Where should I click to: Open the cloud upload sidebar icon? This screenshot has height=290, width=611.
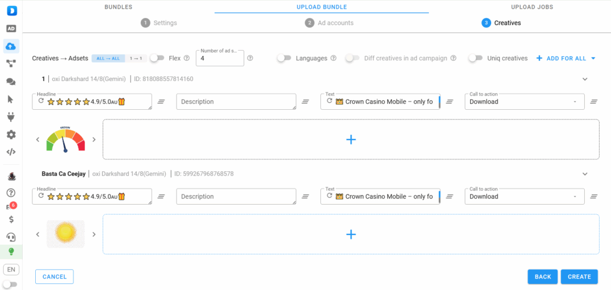click(x=11, y=47)
